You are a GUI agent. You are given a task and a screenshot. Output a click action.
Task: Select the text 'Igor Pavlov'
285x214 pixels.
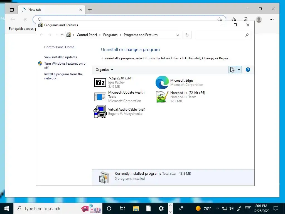pos(117,82)
